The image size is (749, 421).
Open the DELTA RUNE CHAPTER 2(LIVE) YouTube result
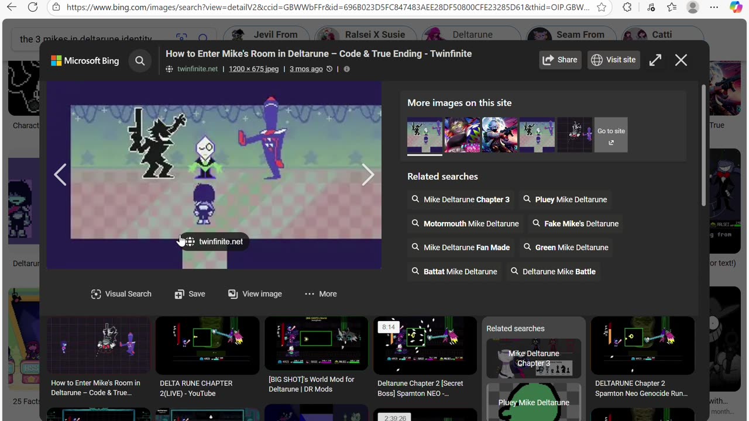(207, 346)
